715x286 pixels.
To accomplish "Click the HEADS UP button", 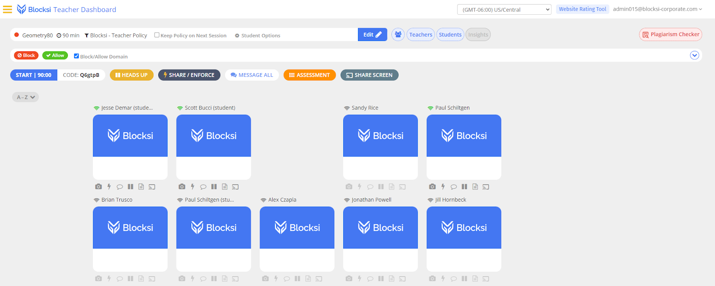I will click(x=131, y=75).
